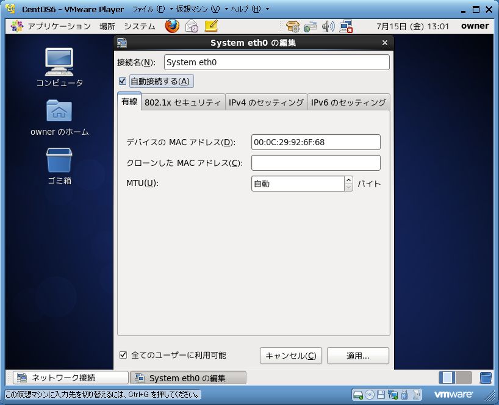499x405 pixels.
Task: Launch Firefox from the top panel
Action: [172, 26]
